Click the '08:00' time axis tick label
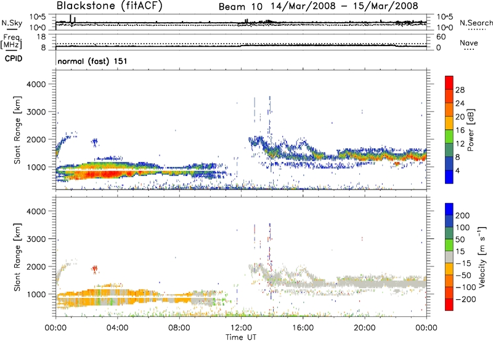 179,328
